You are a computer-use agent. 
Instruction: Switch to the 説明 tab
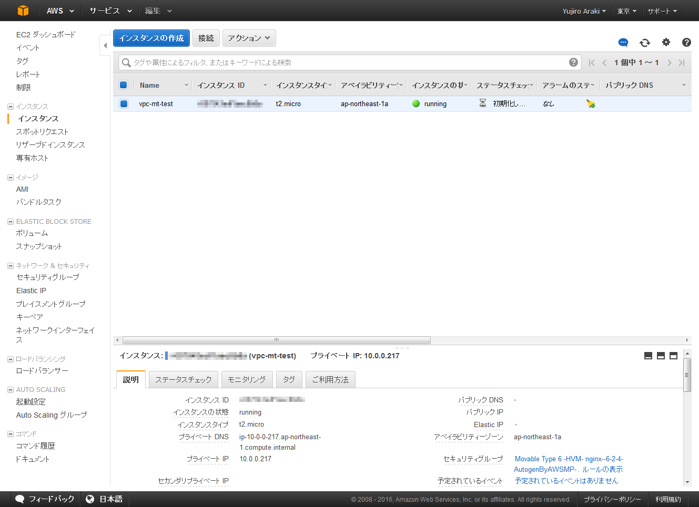point(131,379)
